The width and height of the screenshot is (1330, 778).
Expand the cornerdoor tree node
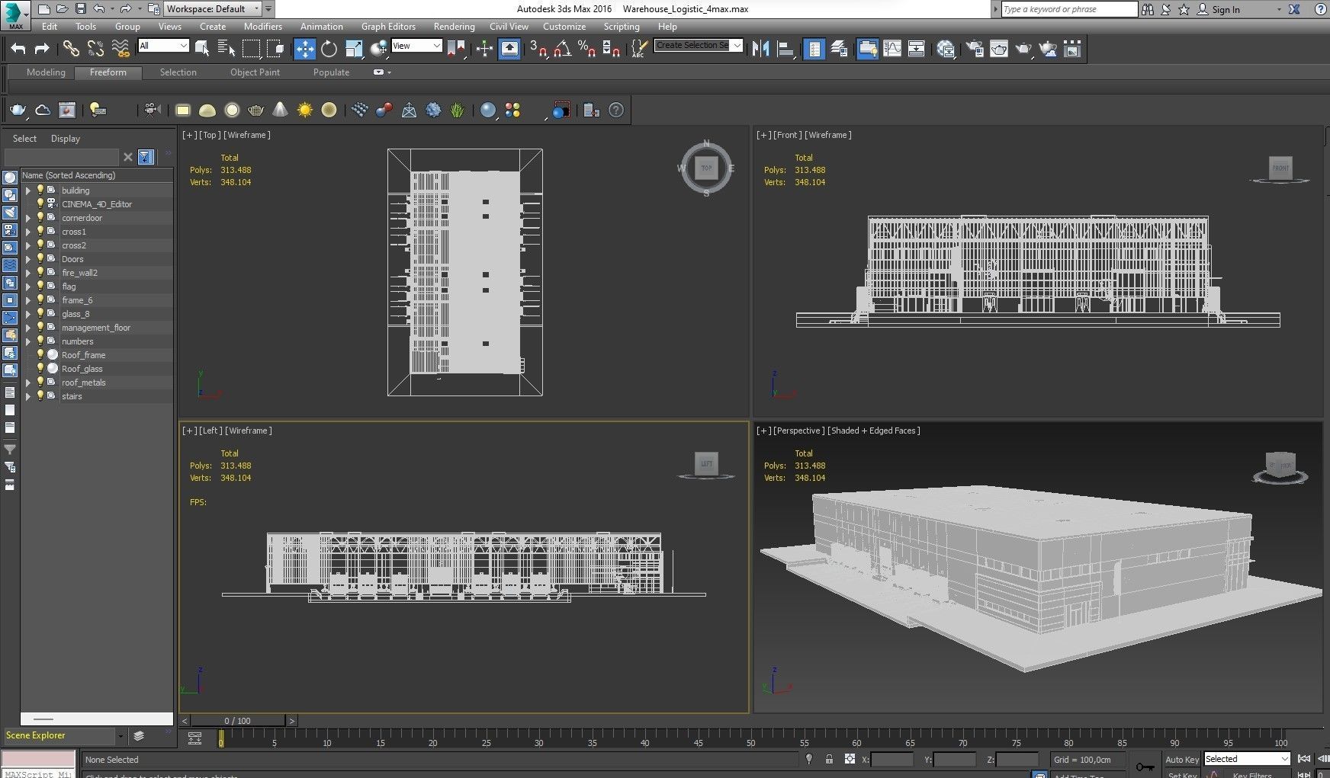tap(28, 218)
